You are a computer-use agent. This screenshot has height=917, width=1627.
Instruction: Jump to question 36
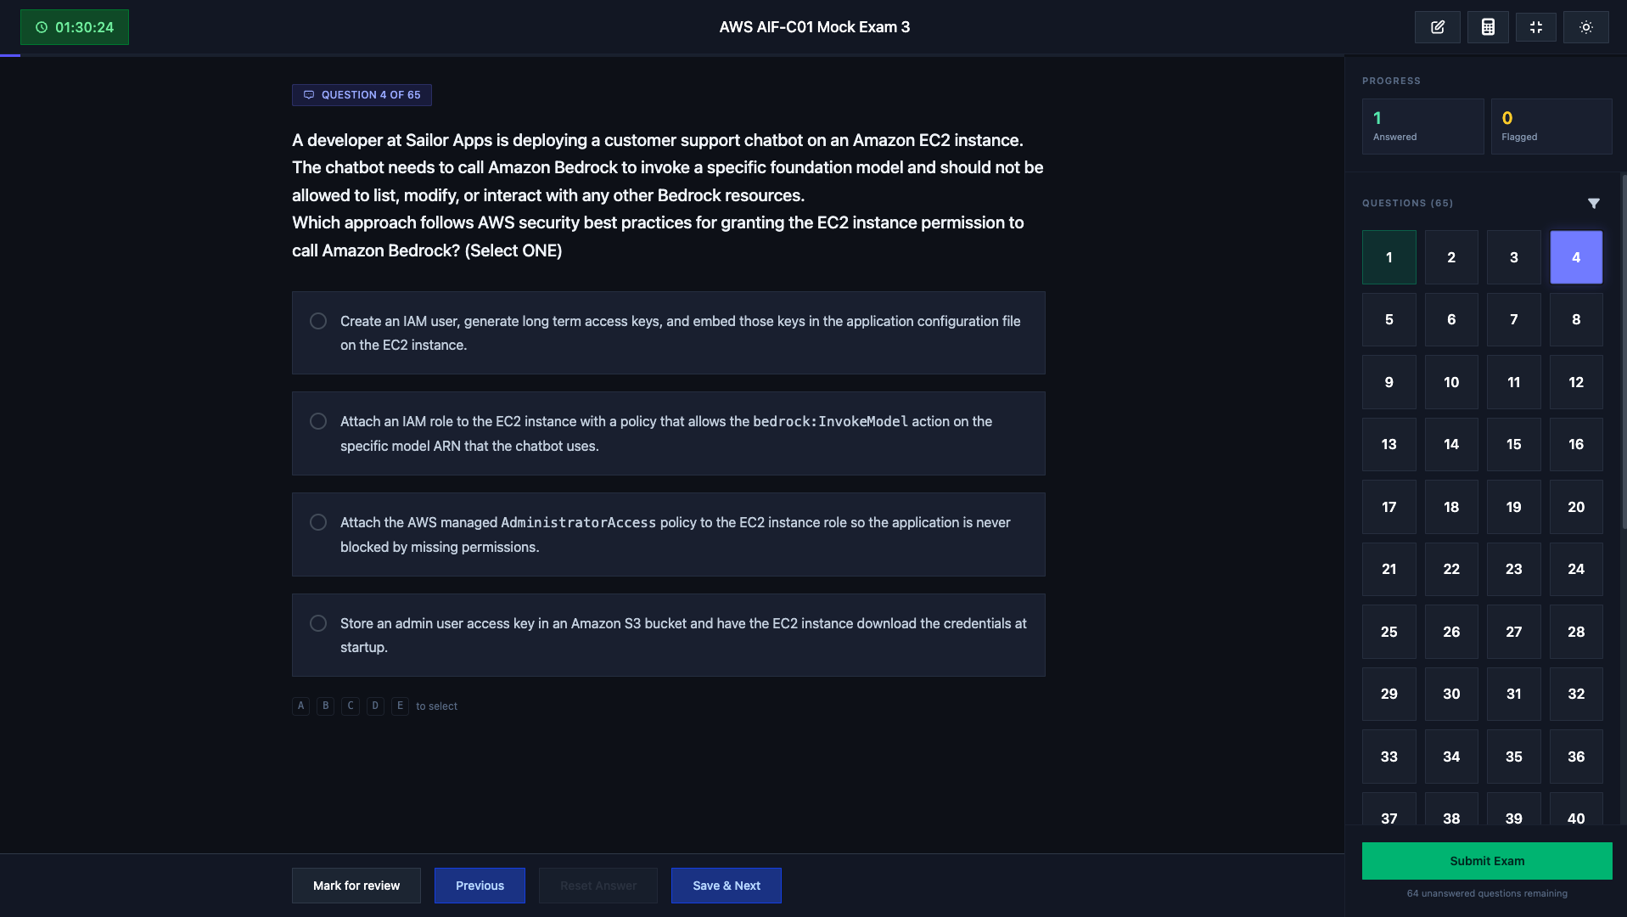click(x=1576, y=757)
